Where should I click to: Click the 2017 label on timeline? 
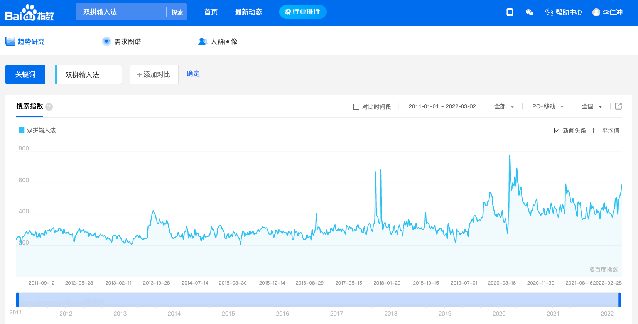coord(336,314)
